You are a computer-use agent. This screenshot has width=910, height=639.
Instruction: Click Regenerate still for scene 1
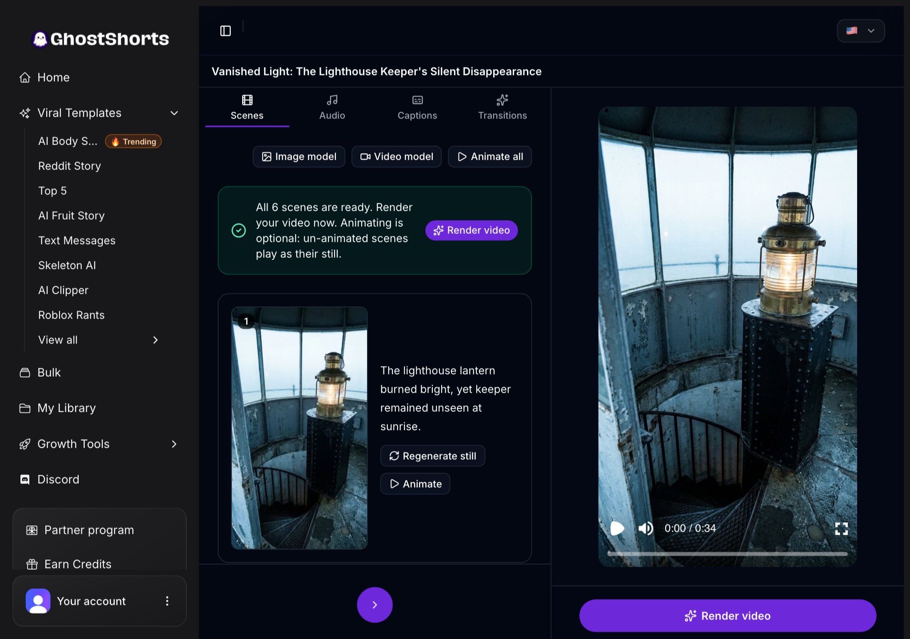pyautogui.click(x=432, y=456)
